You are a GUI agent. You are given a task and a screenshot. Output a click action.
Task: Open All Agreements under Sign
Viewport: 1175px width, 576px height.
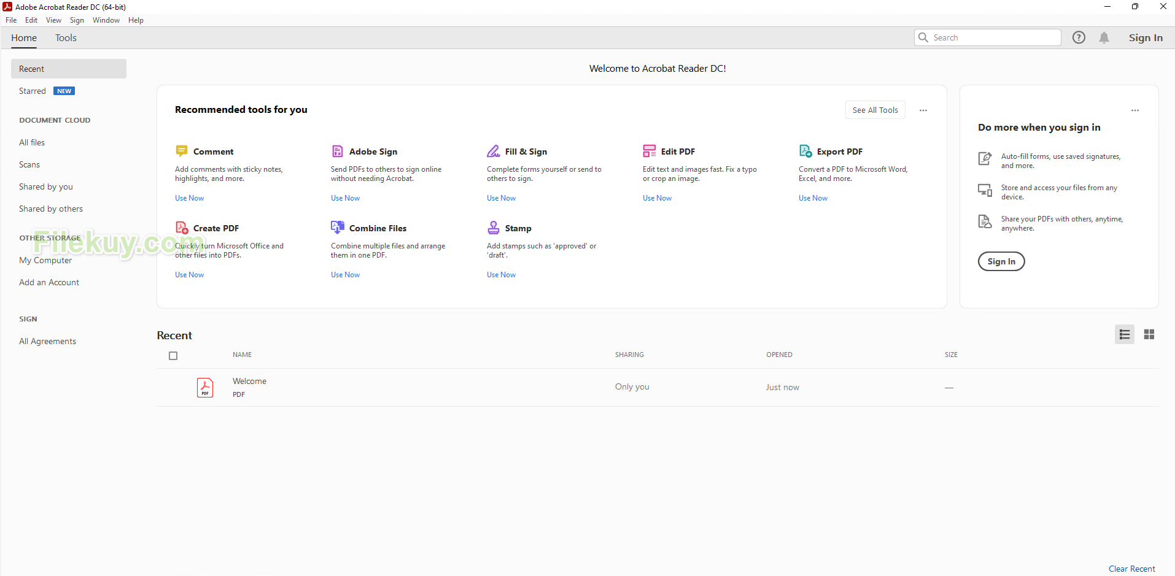click(48, 341)
